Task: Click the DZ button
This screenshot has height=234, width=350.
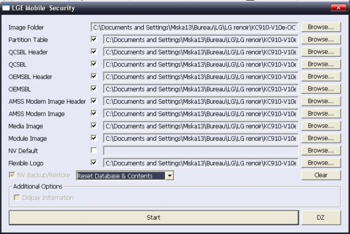Action: pyautogui.click(x=321, y=218)
